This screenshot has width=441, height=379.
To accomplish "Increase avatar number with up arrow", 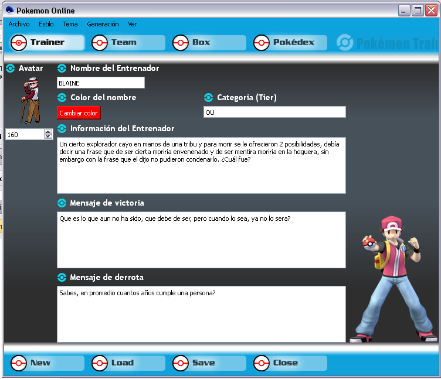I will pyautogui.click(x=48, y=132).
